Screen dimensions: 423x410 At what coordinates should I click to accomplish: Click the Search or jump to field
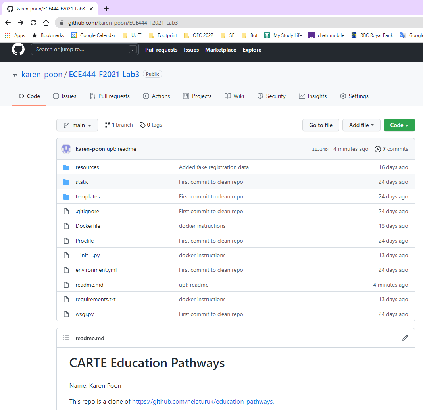click(85, 50)
